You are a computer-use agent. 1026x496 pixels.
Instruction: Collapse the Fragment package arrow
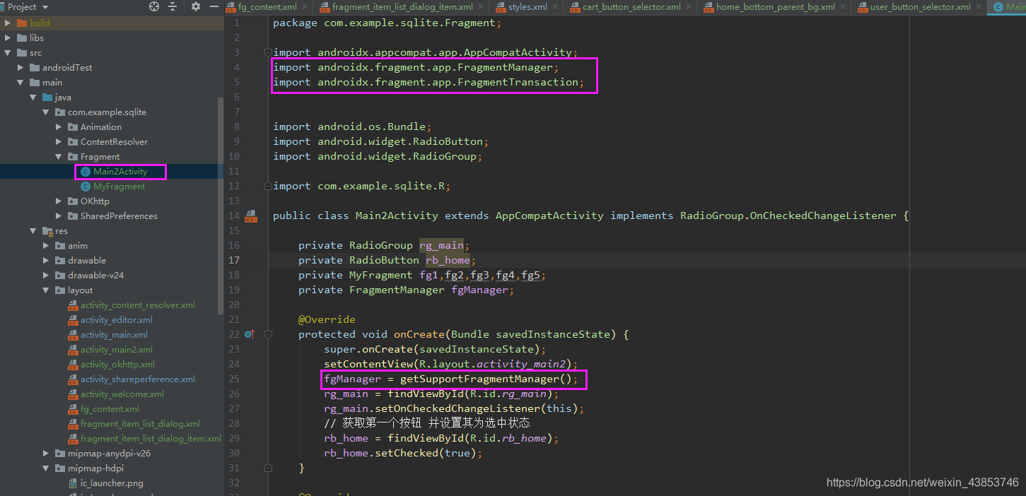(59, 157)
